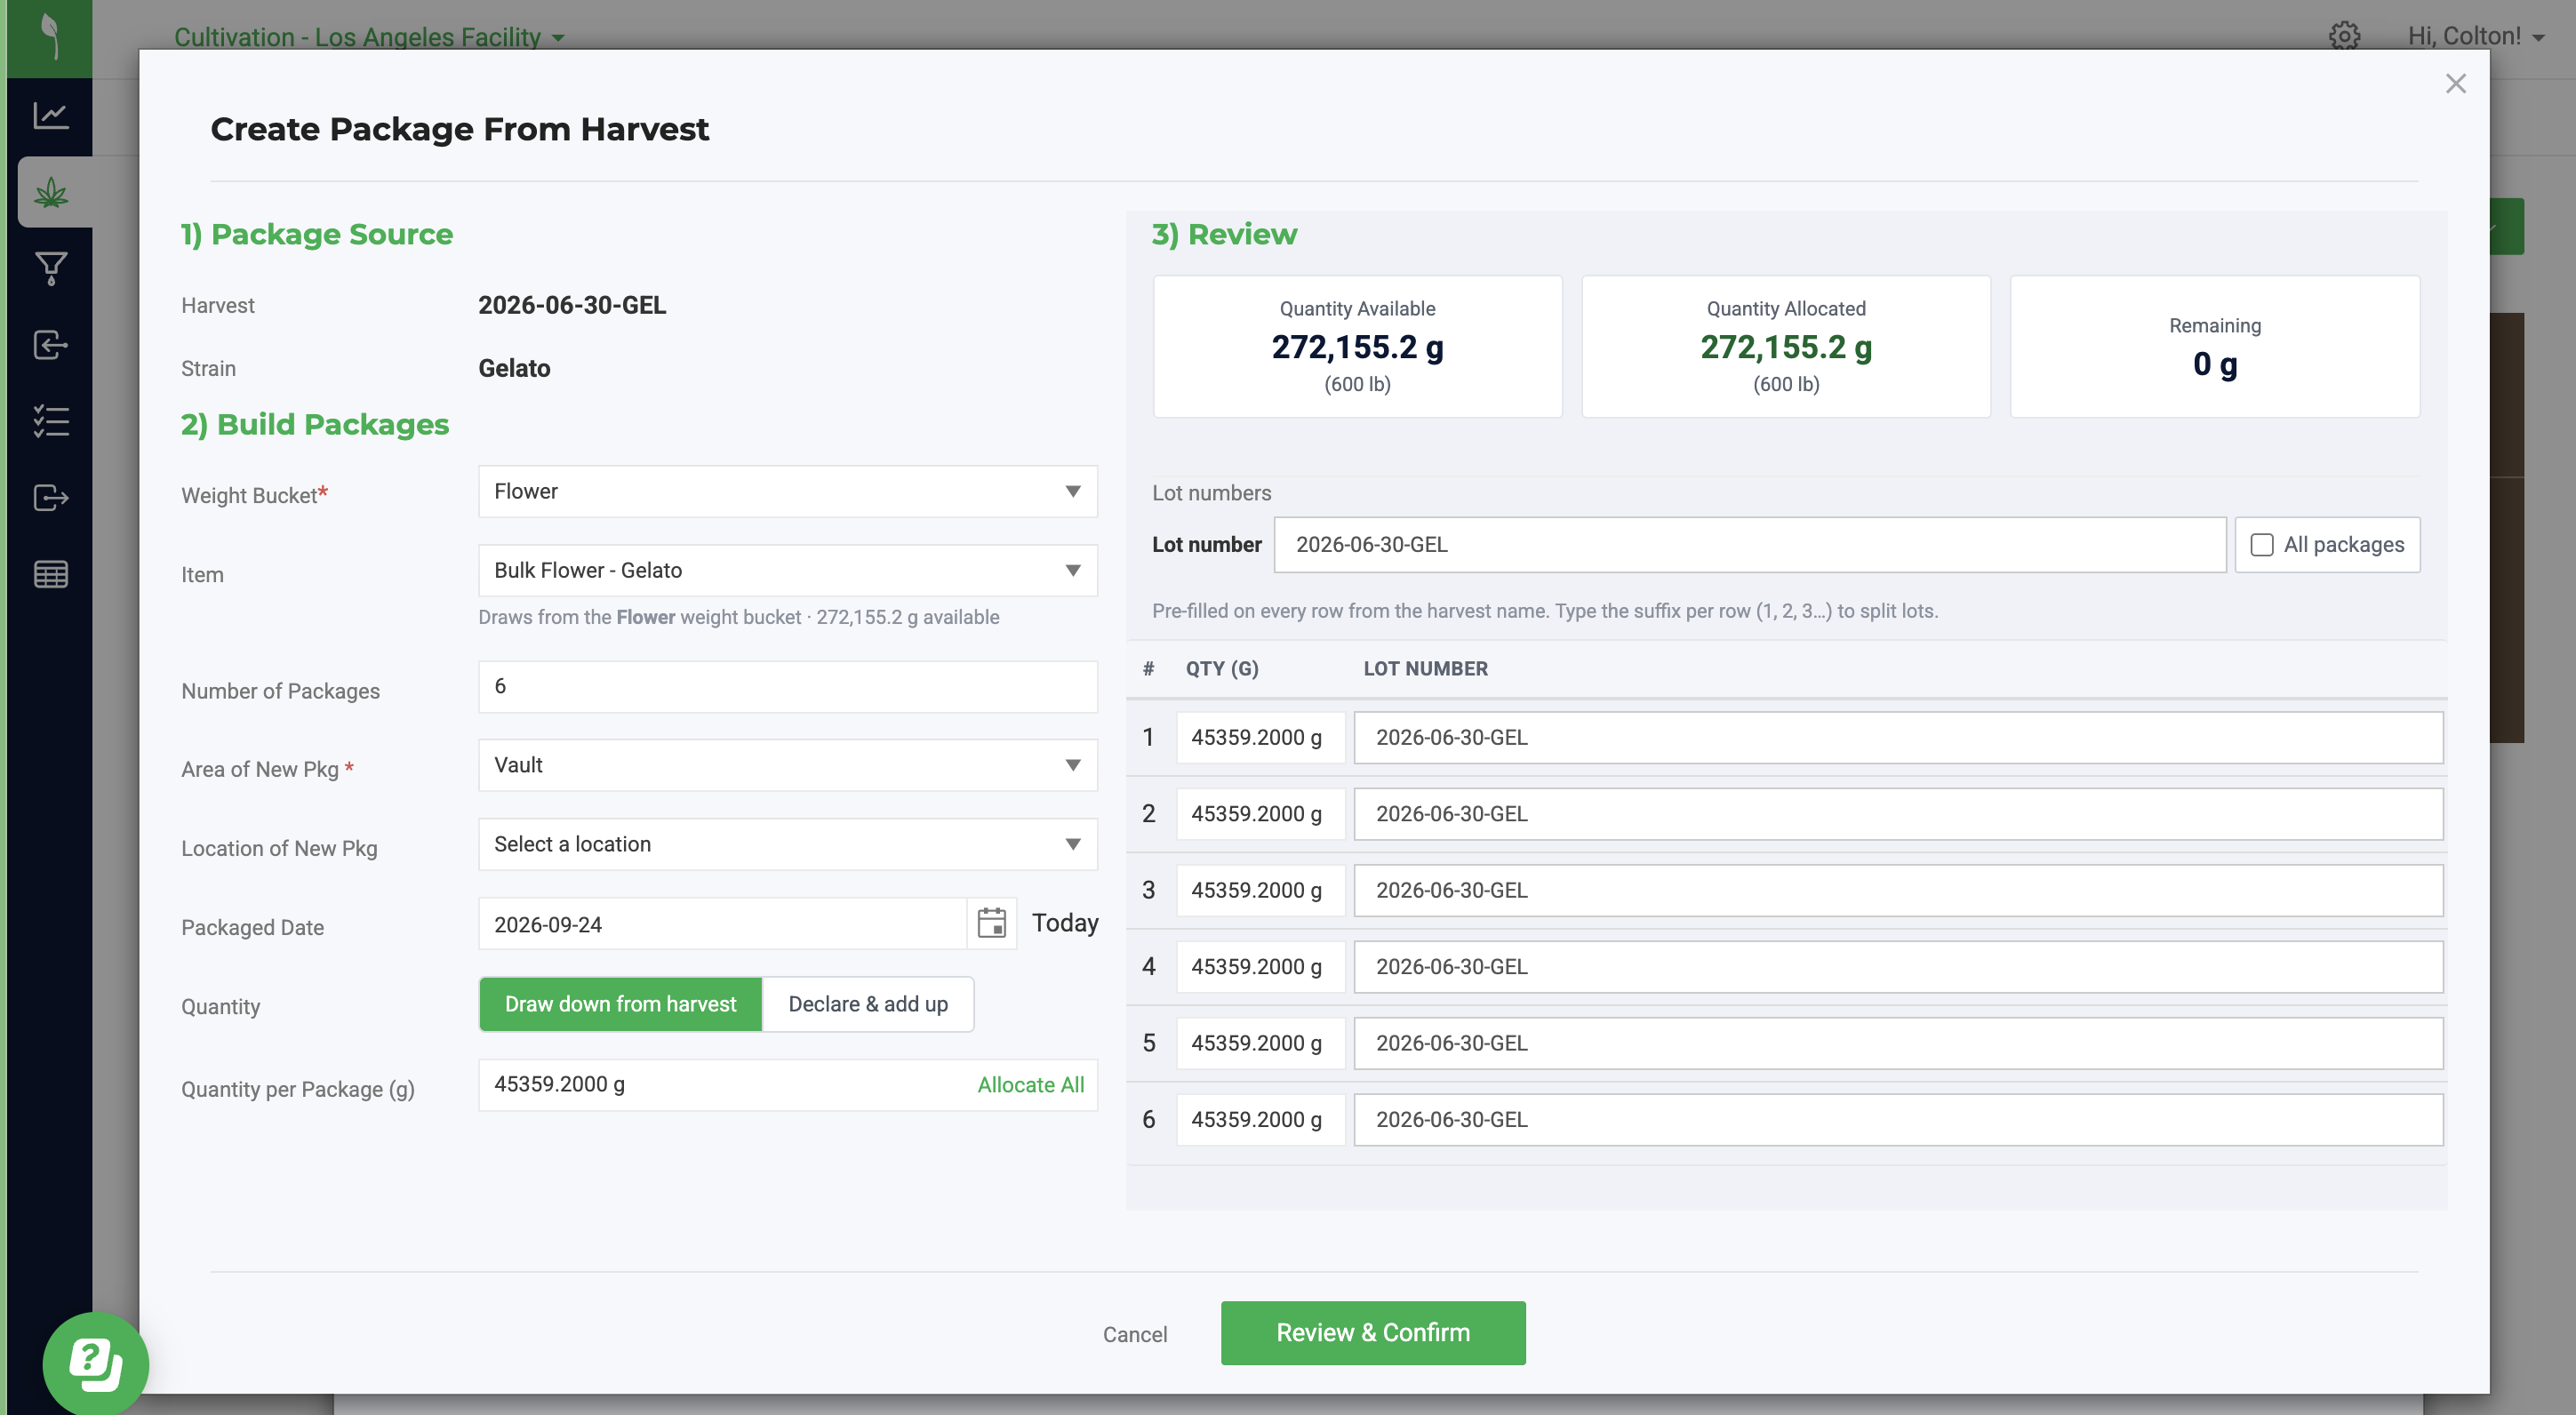The image size is (2576, 1415).
Task: Click row 3 quantity 45359.2000 g
Action: 1260,890
